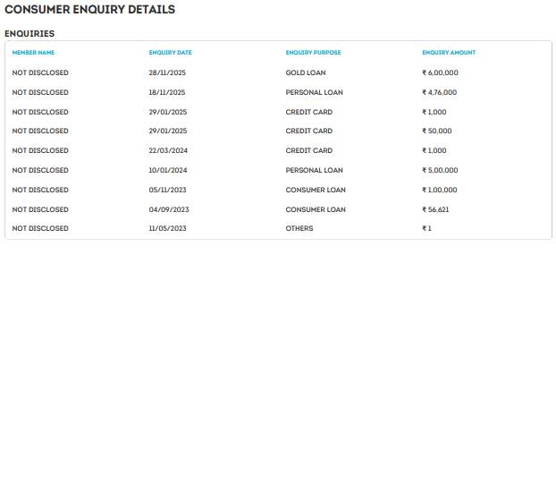Select the ₹ 6,00,000 enquiry amount
Viewport: 556px width, 484px height.
[440, 72]
